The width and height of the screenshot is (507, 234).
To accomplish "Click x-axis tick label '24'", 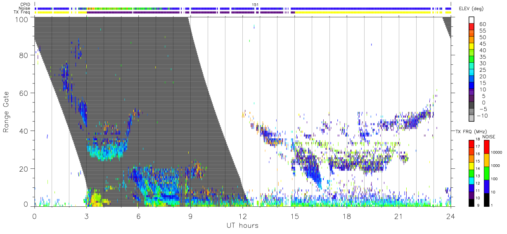I will click(450, 216).
